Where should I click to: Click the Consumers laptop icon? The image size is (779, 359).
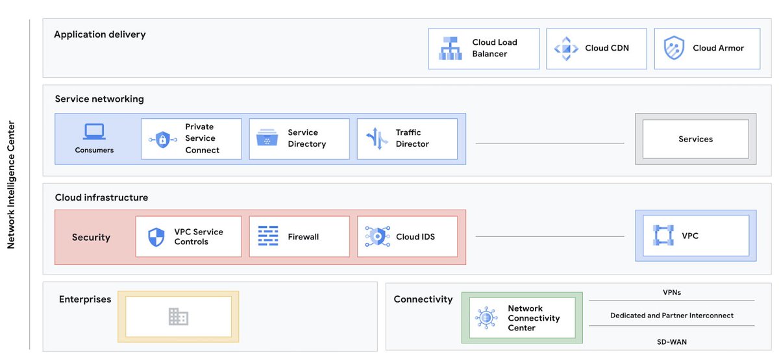pyautogui.click(x=94, y=132)
